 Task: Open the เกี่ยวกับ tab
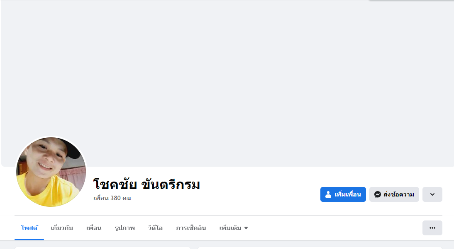click(x=62, y=228)
